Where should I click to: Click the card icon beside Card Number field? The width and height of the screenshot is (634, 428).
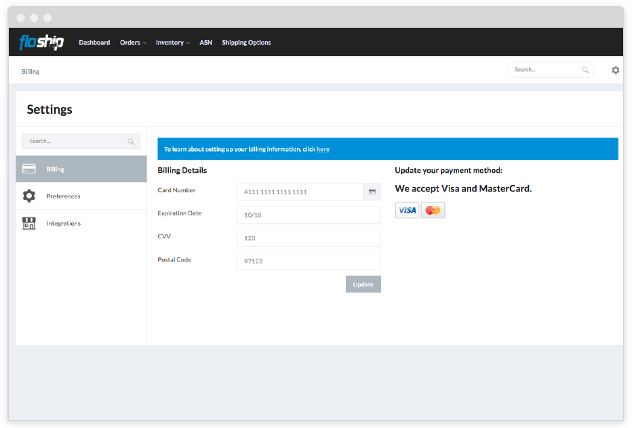[x=372, y=192]
